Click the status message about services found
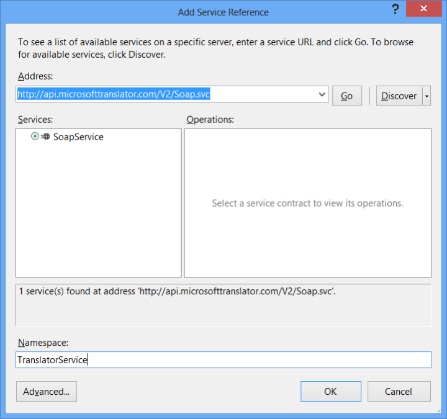The height and width of the screenshot is (419, 447). (176, 291)
